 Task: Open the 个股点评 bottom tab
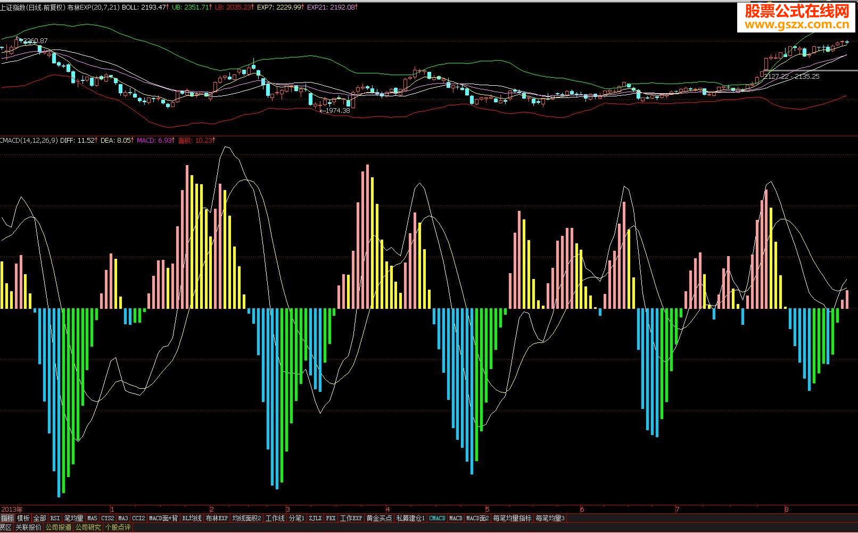pos(118,528)
